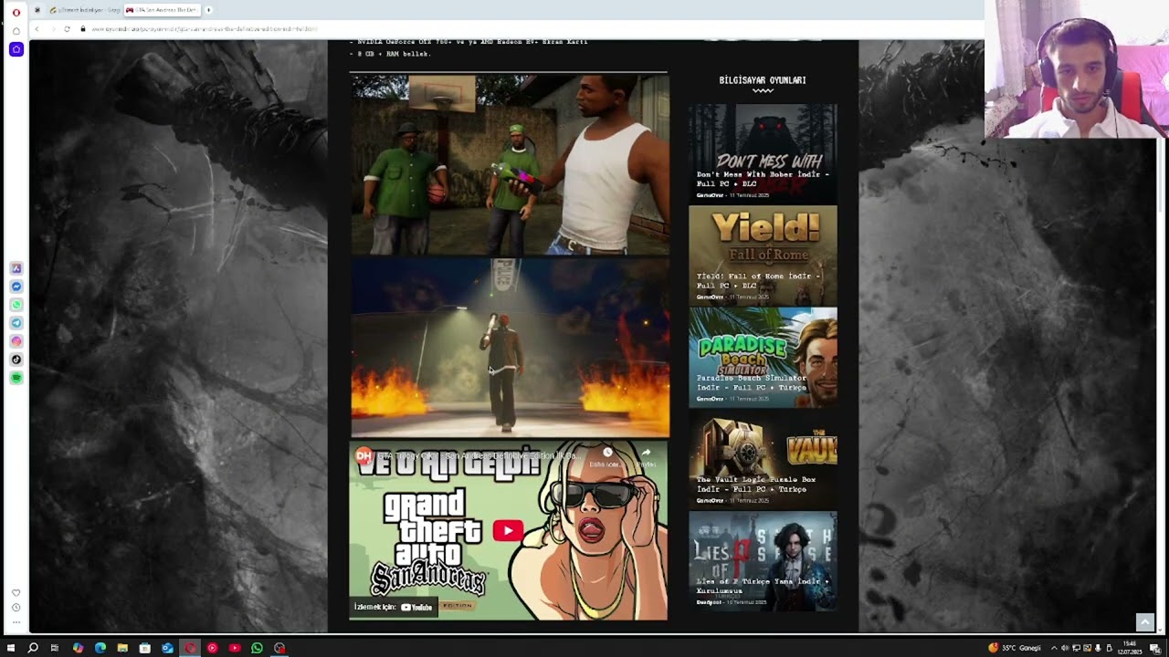Click the Bilgisayar Oyunları sidebar heading
Image resolution: width=1169 pixels, height=657 pixels.
763,80
